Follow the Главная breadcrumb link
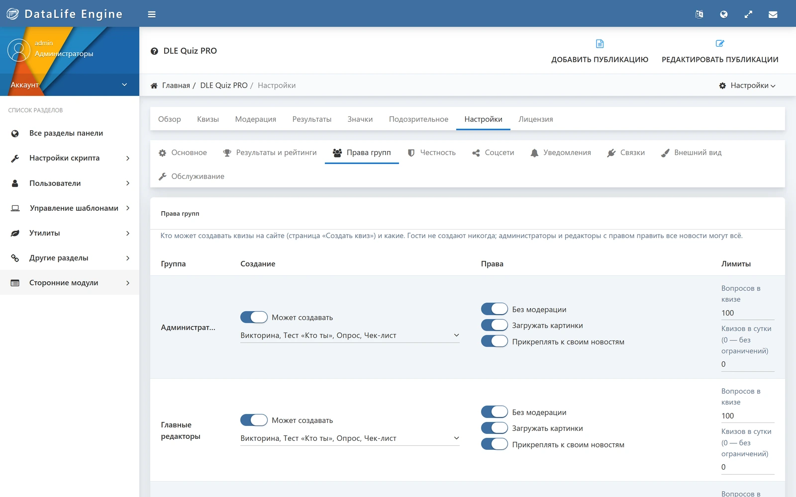Viewport: 796px width, 497px height. [176, 85]
